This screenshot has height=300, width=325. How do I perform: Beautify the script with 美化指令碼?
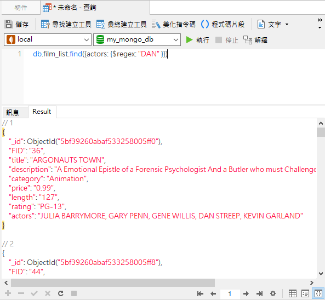[173, 25]
